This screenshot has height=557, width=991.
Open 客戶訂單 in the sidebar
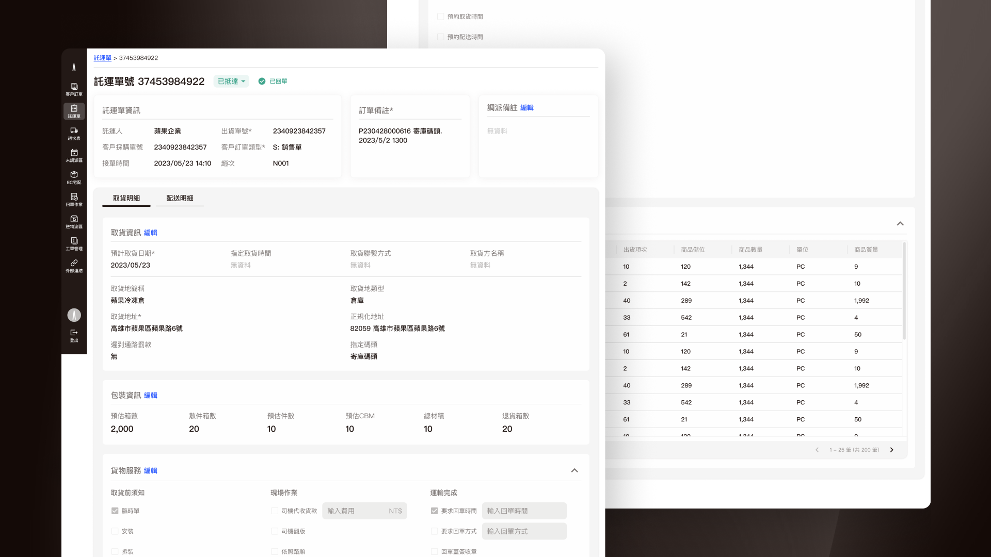74,89
